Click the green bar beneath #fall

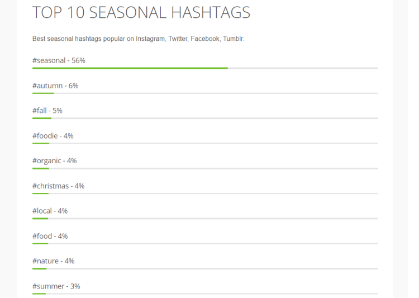(42, 118)
